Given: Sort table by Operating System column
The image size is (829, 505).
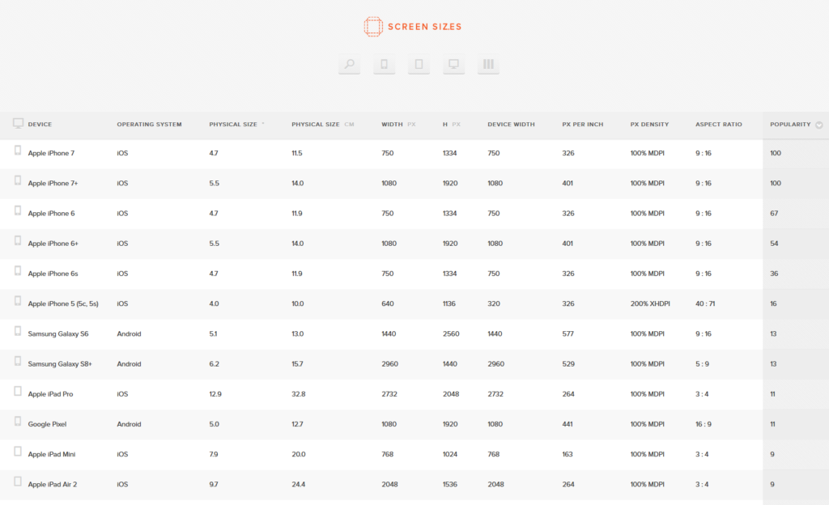Looking at the screenshot, I should (149, 125).
